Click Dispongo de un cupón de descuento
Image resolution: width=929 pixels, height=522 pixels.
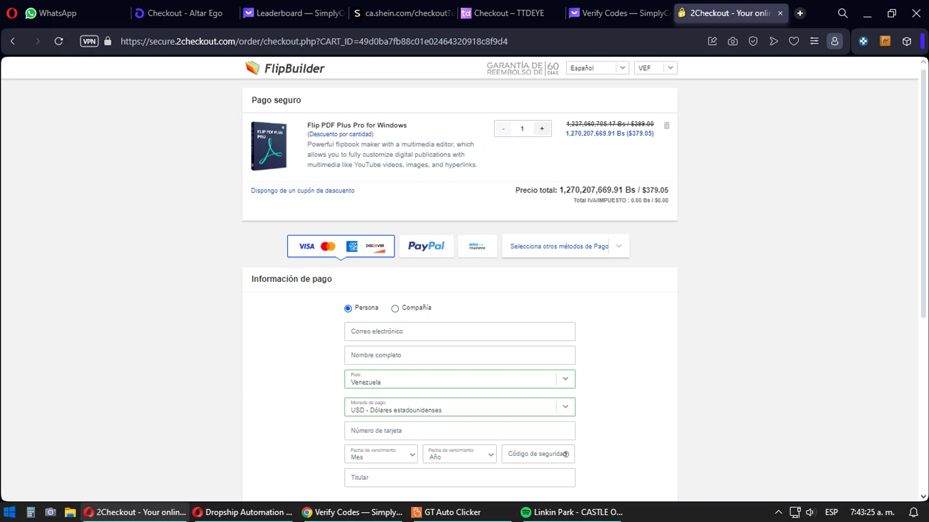pos(303,191)
